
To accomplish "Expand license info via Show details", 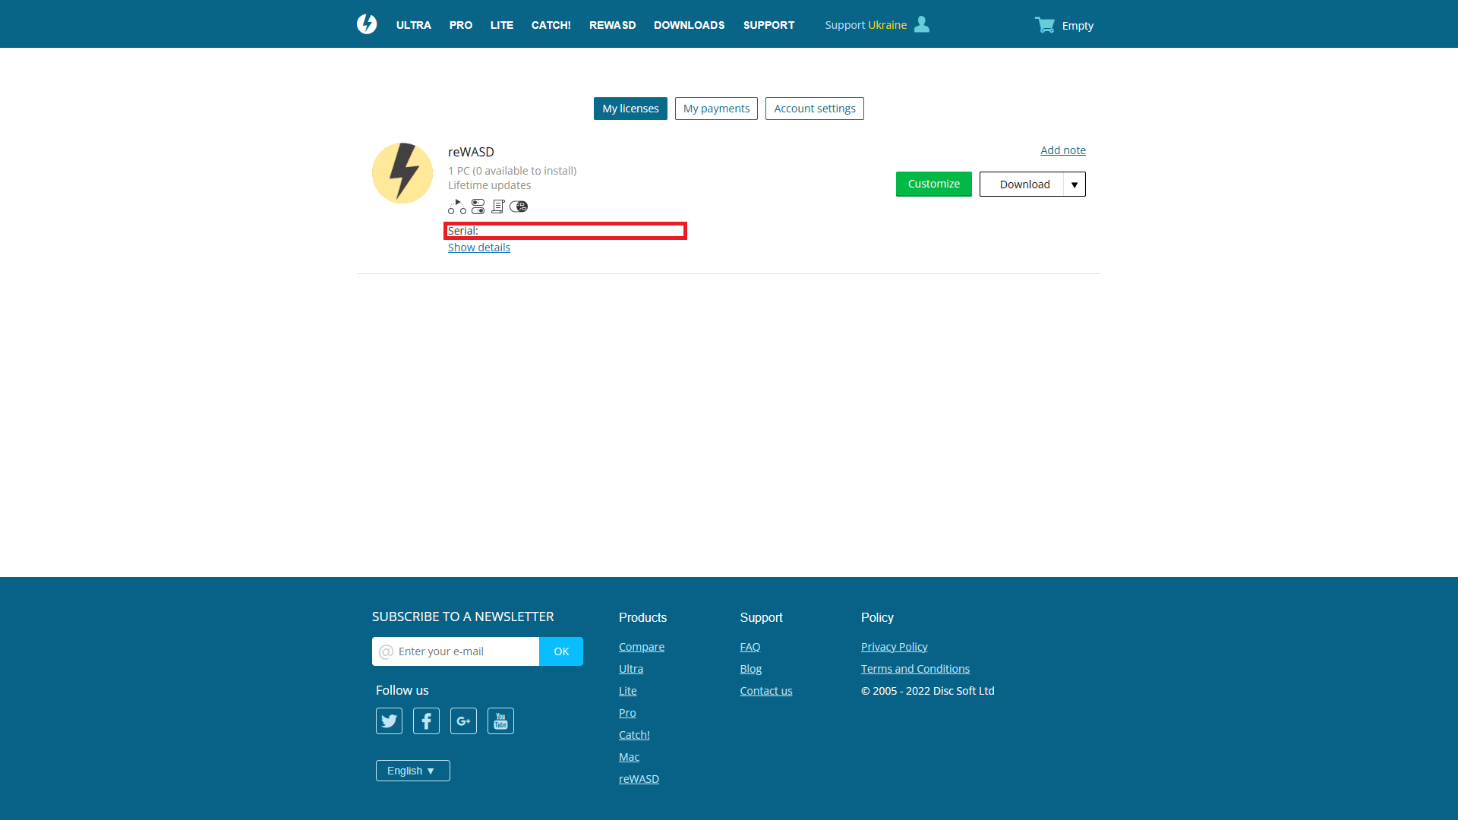I will tap(479, 248).
